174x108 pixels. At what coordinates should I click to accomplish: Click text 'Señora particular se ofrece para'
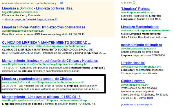point(140,52)
